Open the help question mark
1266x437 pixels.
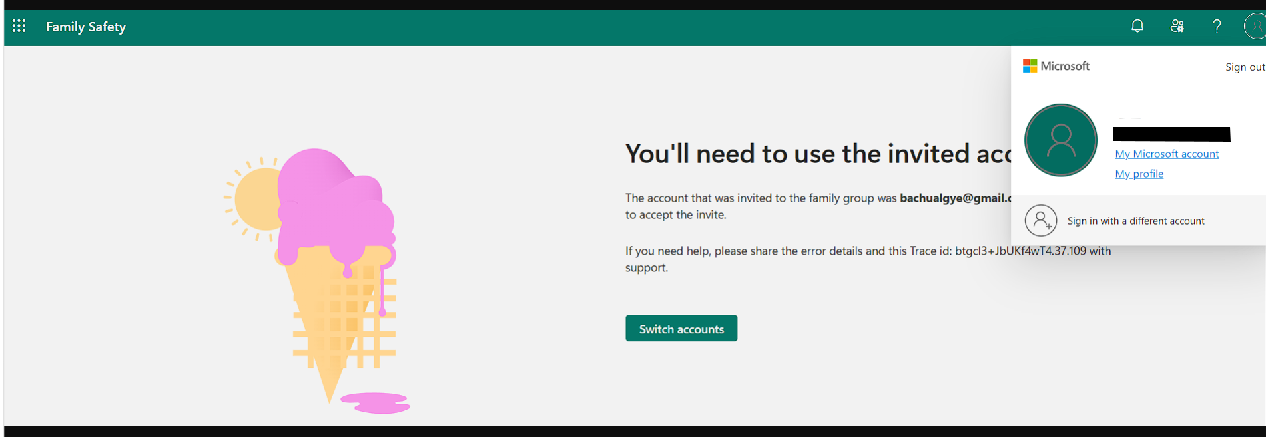point(1217,26)
